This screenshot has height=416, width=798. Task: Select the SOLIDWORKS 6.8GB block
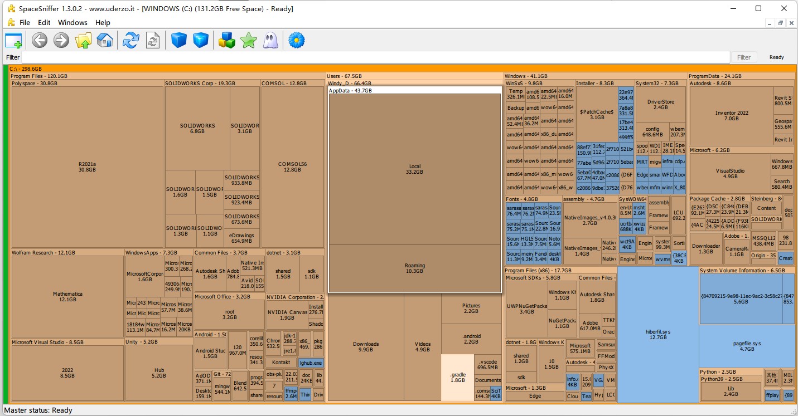tap(197, 129)
